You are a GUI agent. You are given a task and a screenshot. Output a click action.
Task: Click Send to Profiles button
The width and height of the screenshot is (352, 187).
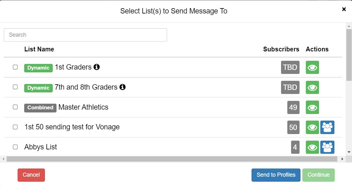pos(276,175)
